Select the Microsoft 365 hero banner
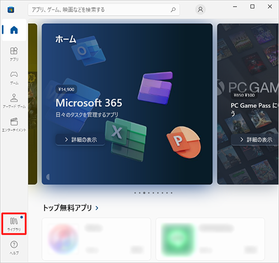279x263 pixels. coord(127,104)
